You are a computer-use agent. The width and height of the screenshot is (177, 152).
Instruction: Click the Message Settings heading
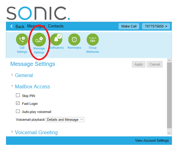[x=33, y=64]
